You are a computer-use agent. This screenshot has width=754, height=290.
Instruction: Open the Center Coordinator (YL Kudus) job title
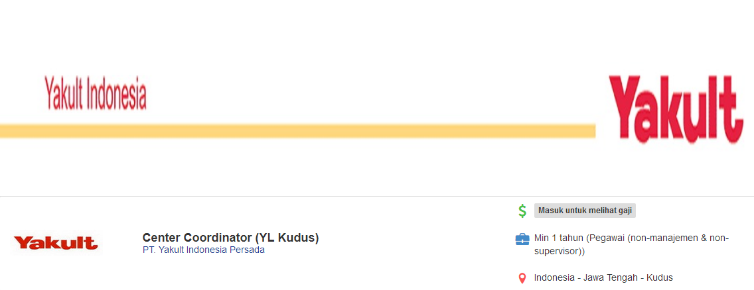click(x=230, y=238)
